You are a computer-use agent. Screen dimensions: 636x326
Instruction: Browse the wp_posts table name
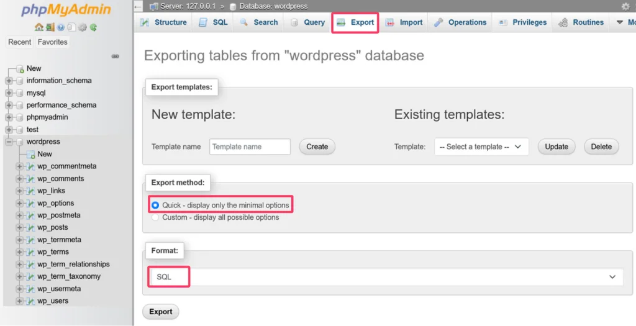click(53, 227)
